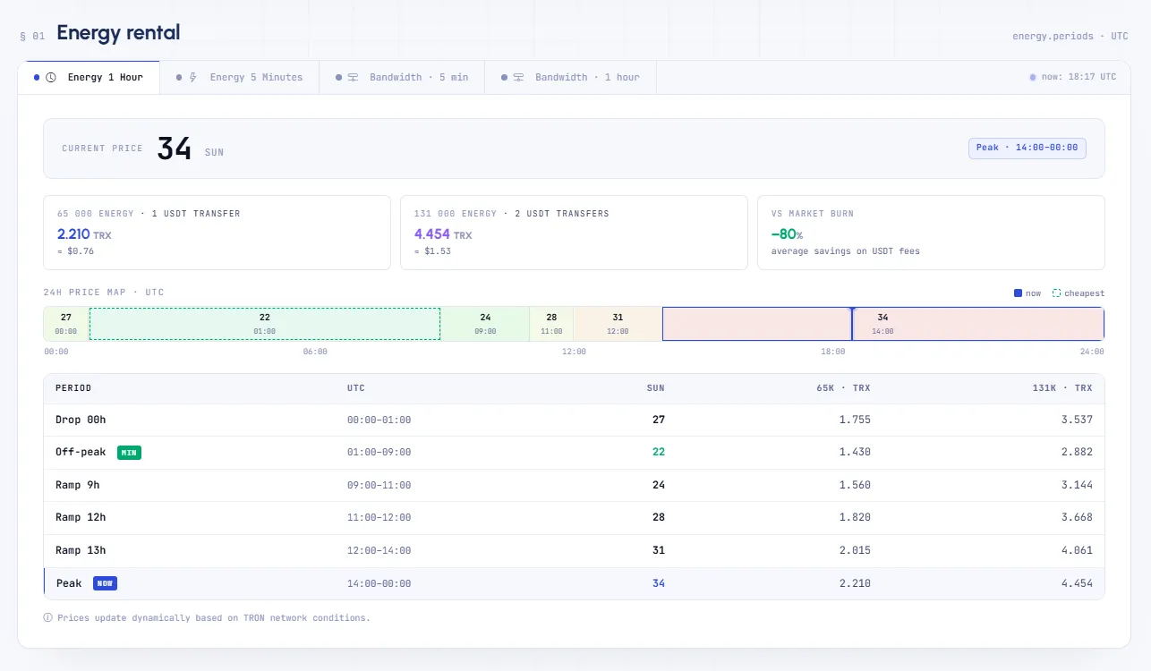This screenshot has width=1151, height=671.
Task: Click the MIN badge in Off-peak row
Action: click(x=129, y=453)
